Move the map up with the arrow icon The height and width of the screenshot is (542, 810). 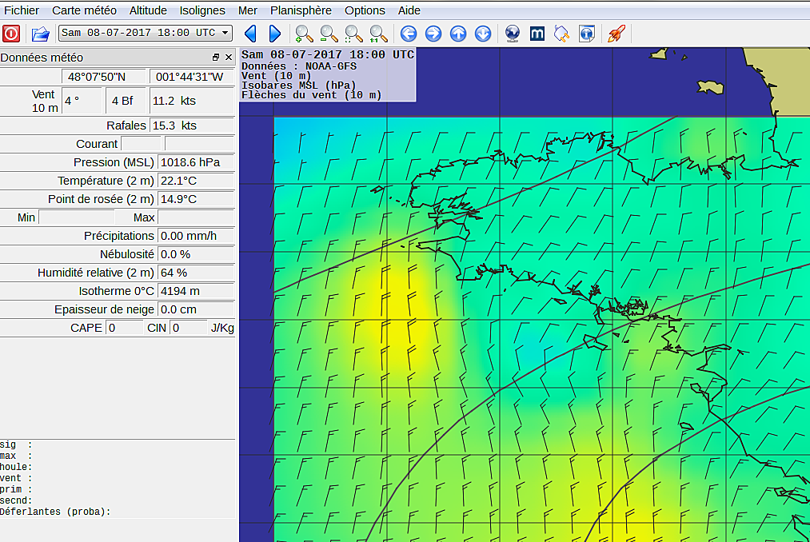tap(458, 34)
